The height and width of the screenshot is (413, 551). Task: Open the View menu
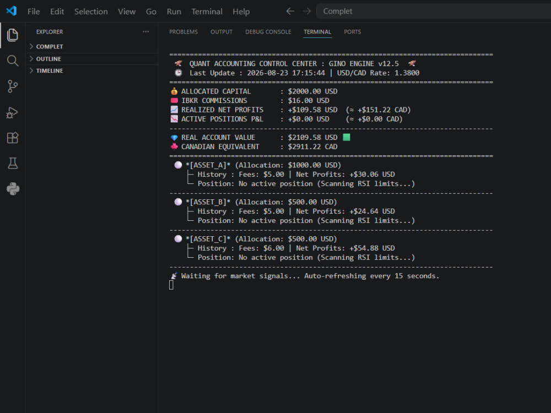127,12
